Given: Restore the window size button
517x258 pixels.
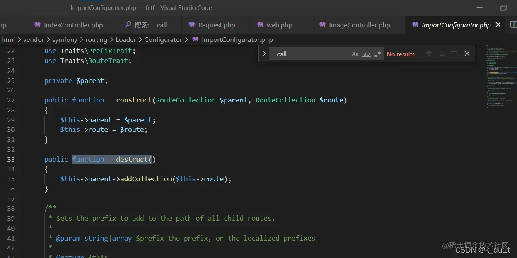Looking at the screenshot, I should (x=503, y=8).
